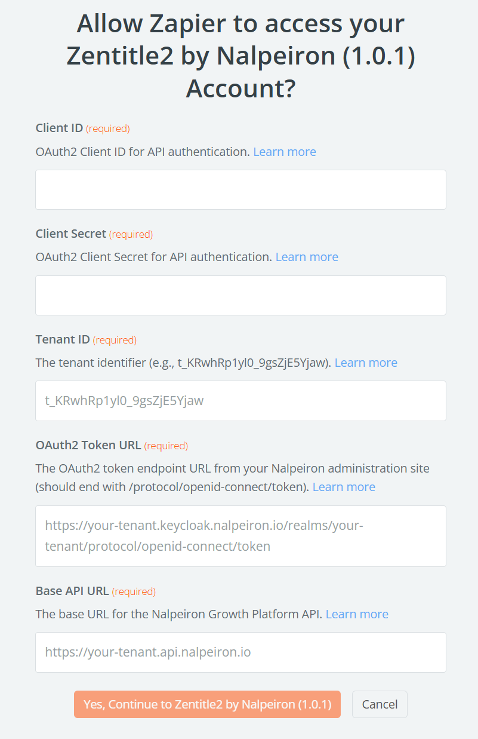Click the Tenant ID field label

point(63,339)
